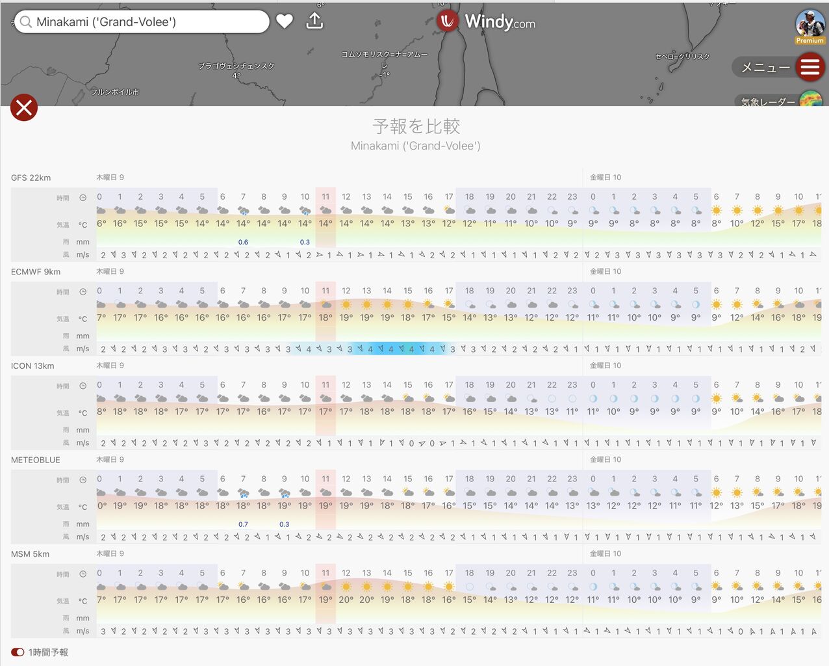Close the forecast comparison panel
829x666 pixels.
coord(24,107)
